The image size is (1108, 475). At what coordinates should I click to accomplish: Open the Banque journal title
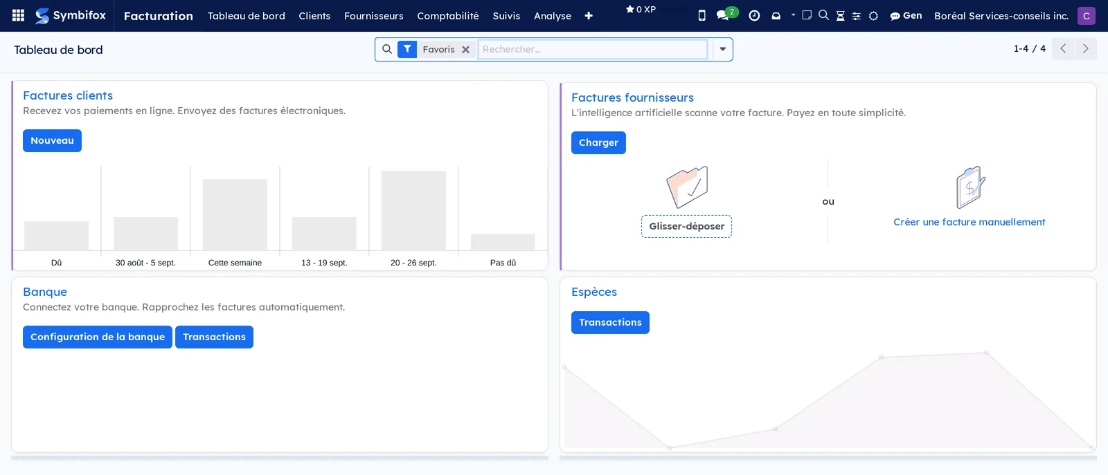pyautogui.click(x=45, y=292)
